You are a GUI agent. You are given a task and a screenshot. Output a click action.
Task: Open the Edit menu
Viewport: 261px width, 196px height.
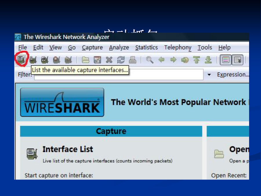pyautogui.click(x=38, y=48)
